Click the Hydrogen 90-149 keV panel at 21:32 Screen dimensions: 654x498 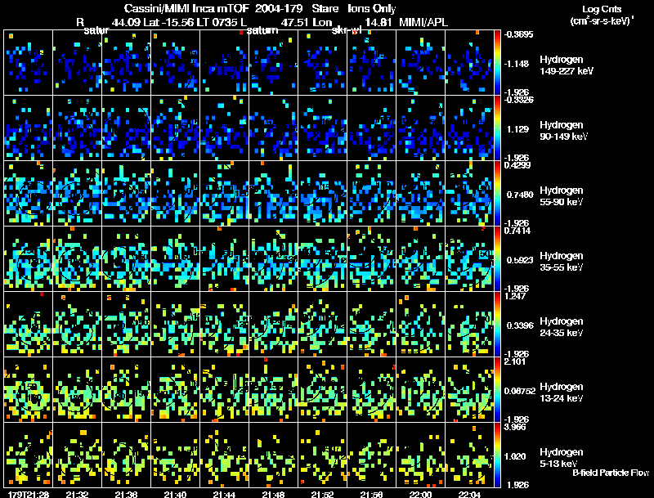pos(77,128)
